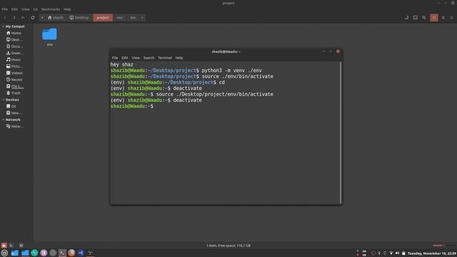Screen dimensions: 457x257
Task: Go back with the file manager back arrow
Action: 5,18
